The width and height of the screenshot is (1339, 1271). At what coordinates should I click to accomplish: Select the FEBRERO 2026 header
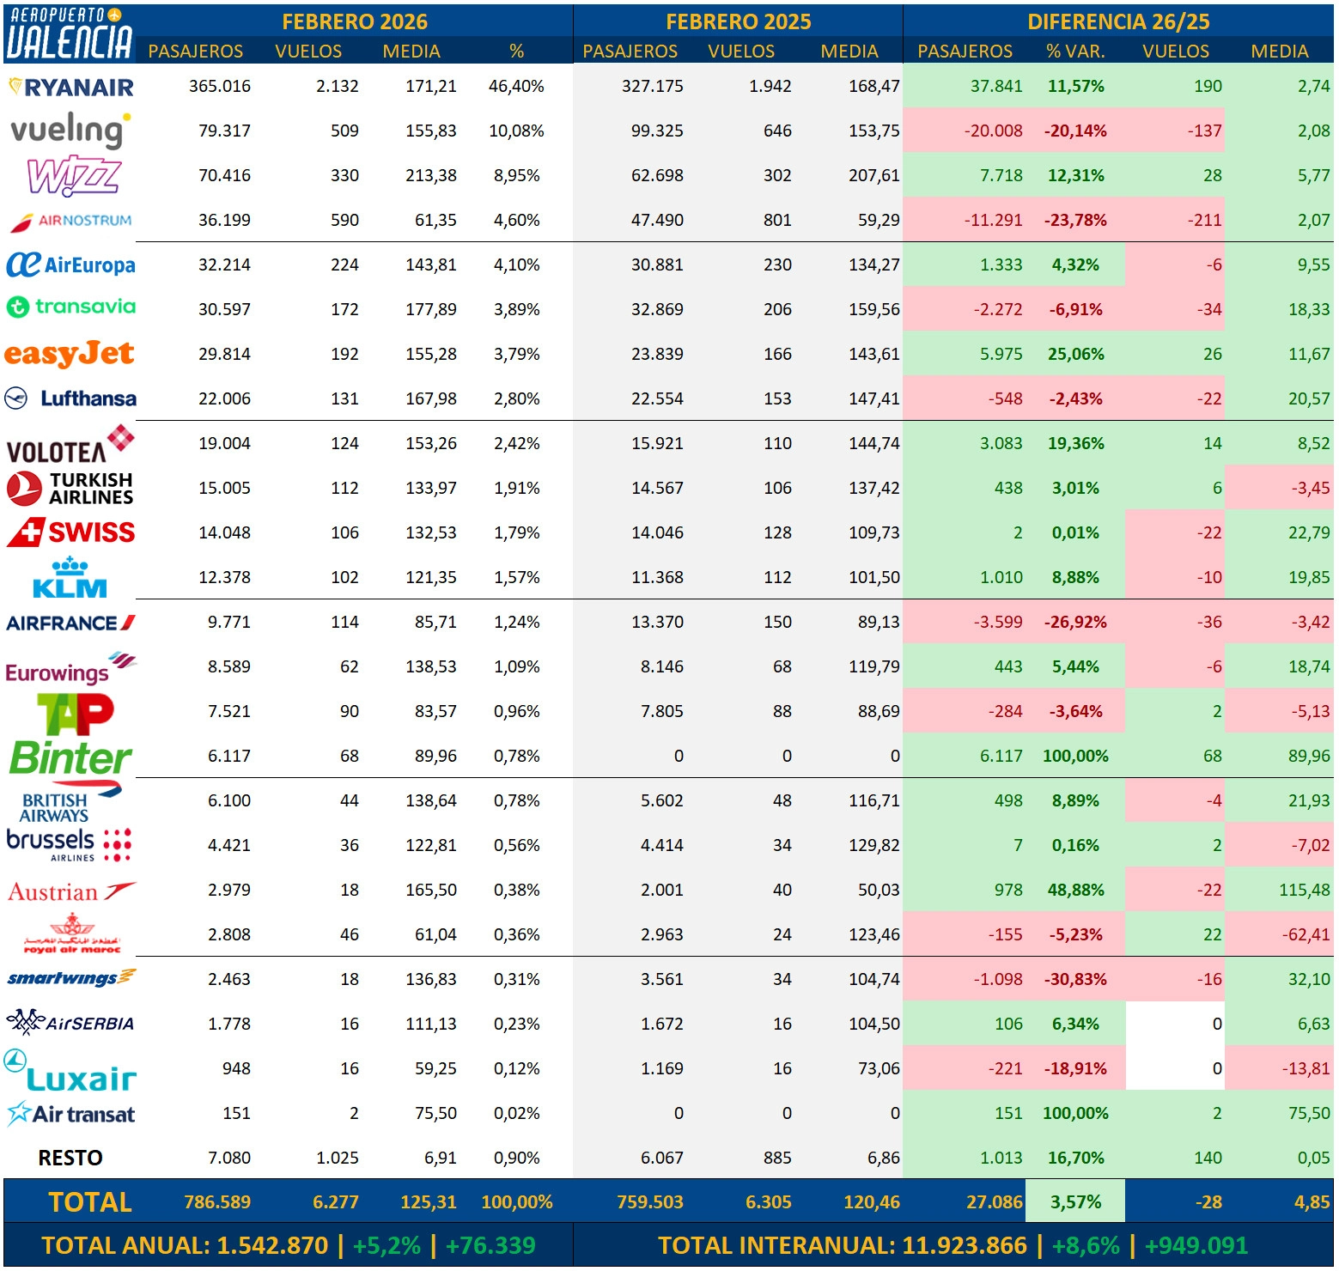(354, 21)
